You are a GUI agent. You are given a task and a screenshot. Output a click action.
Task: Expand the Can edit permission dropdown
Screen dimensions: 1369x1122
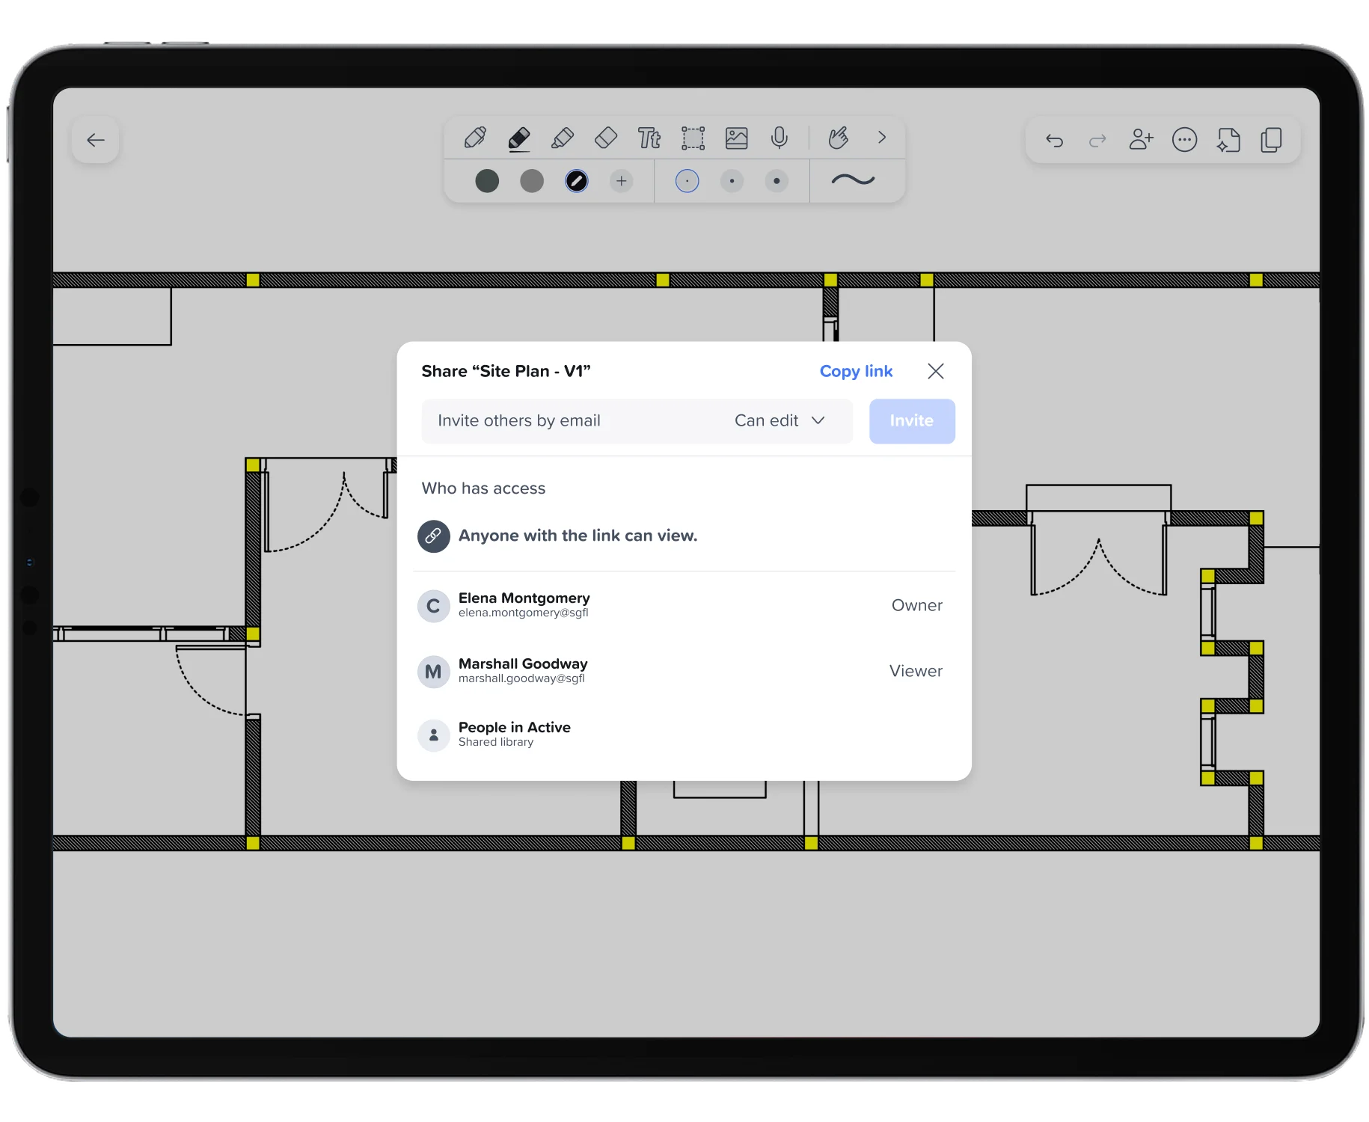point(780,421)
